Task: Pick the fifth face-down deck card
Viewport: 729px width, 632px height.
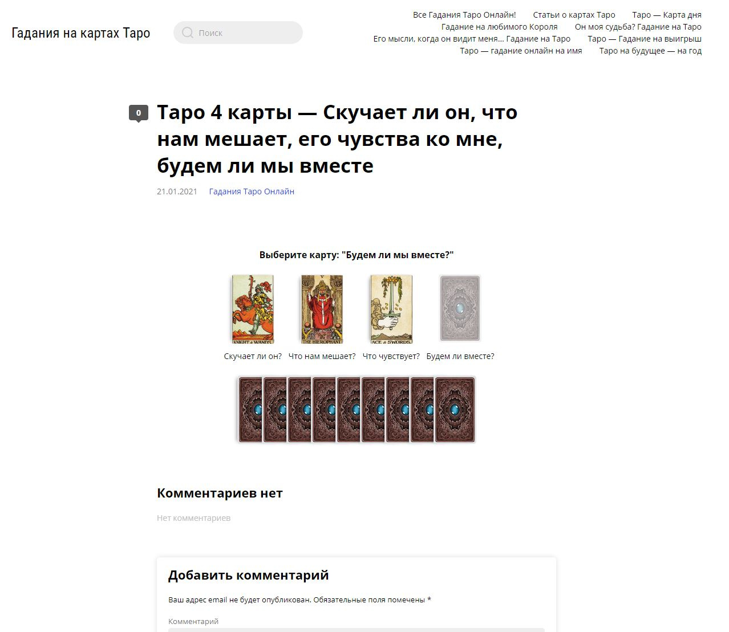Action: pos(348,409)
